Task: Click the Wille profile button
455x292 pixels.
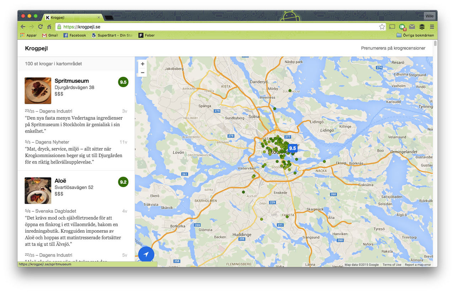Action: click(429, 16)
